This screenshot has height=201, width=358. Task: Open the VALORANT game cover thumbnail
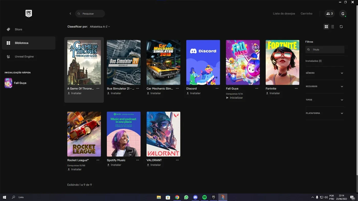tap(163, 134)
